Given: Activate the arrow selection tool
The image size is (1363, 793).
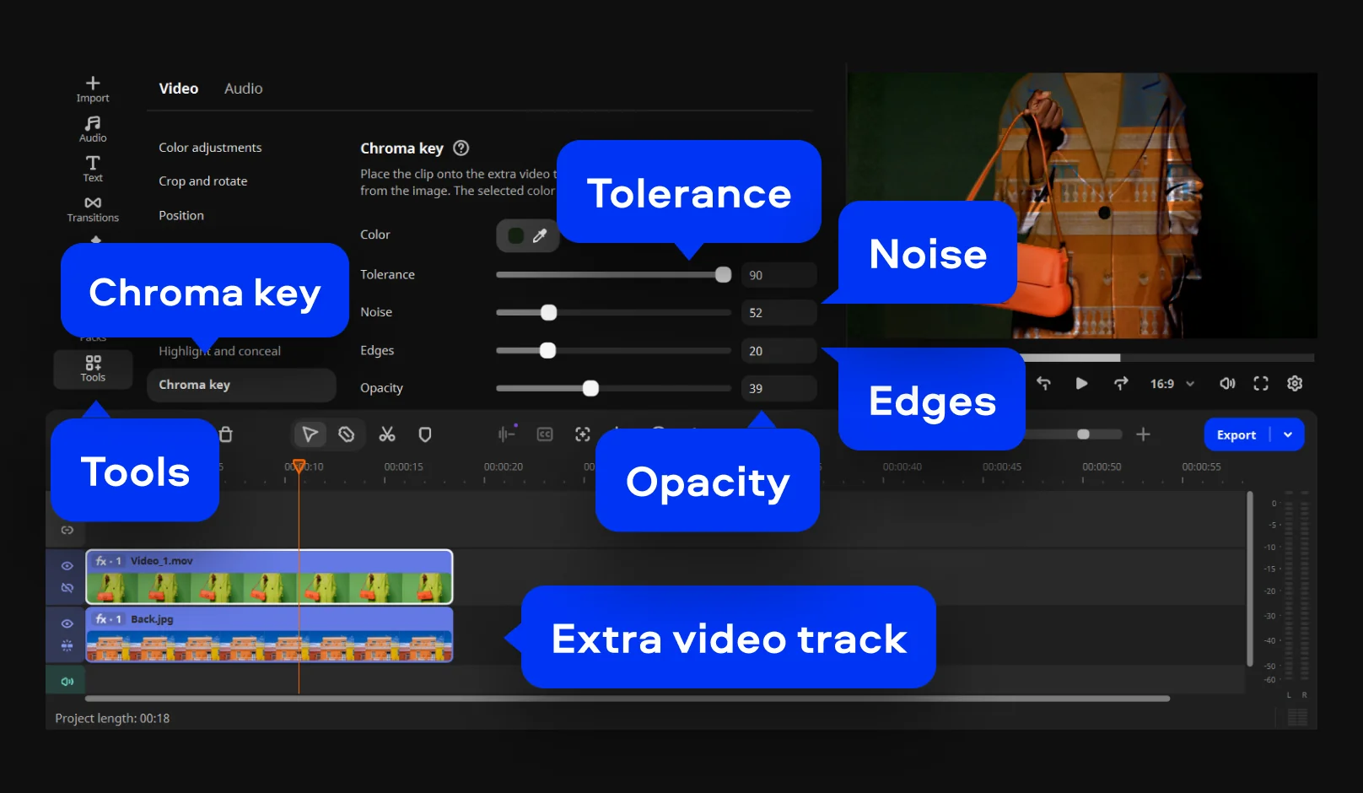Looking at the screenshot, I should click(310, 434).
